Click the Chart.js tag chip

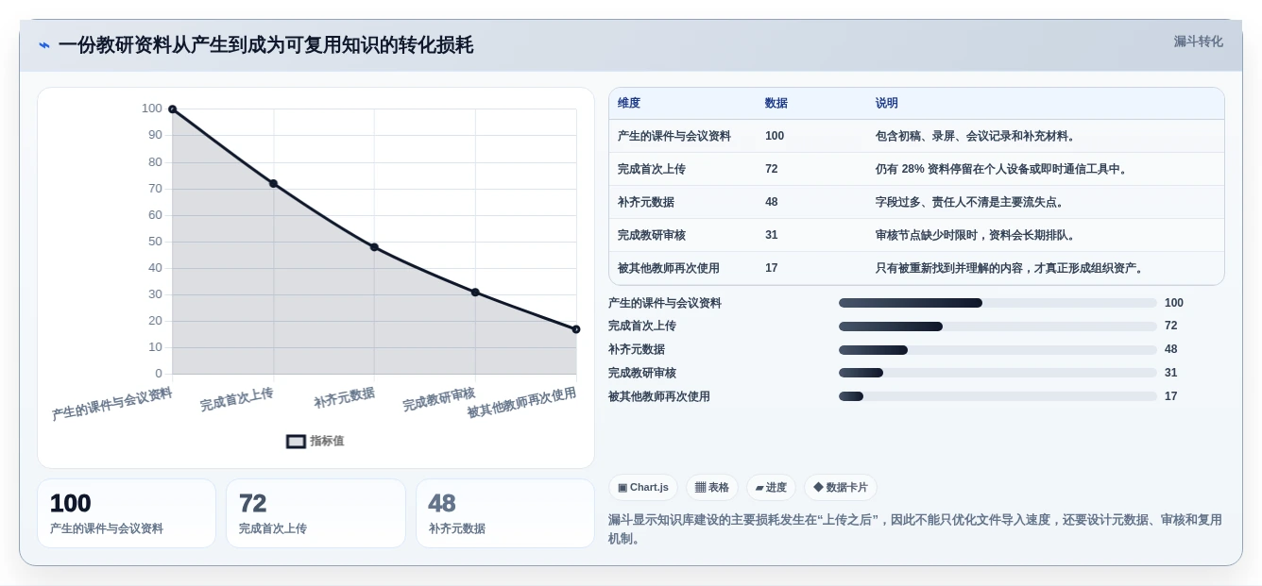pos(642,487)
